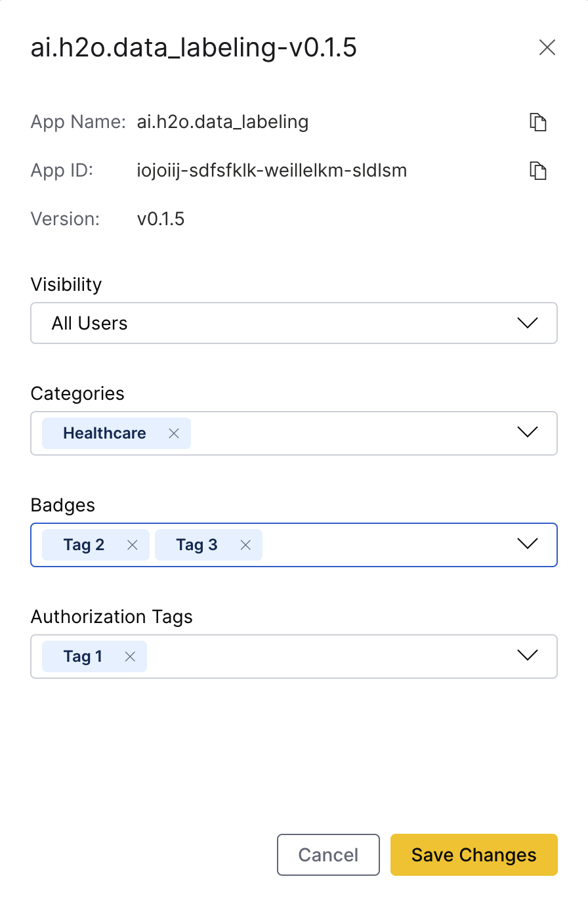Click the Tag 1 chip label
588x906 pixels.
83,657
